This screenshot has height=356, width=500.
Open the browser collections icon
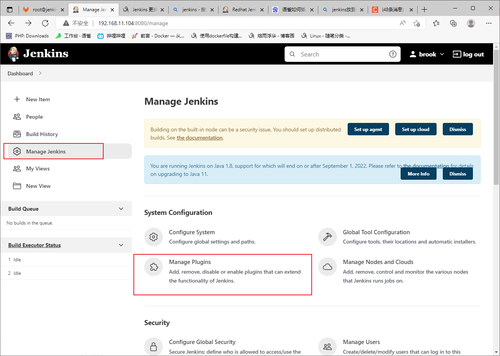(454, 23)
